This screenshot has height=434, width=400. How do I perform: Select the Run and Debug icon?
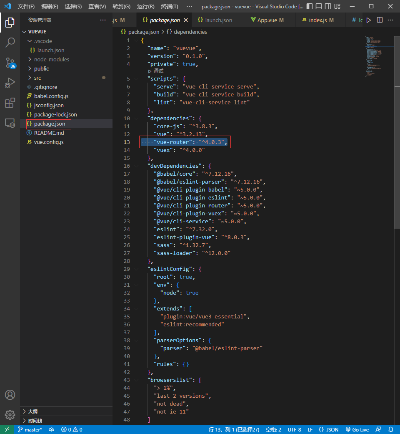[10, 83]
